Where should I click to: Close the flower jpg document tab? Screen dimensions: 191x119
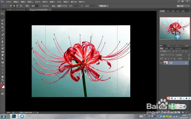point(50,10)
